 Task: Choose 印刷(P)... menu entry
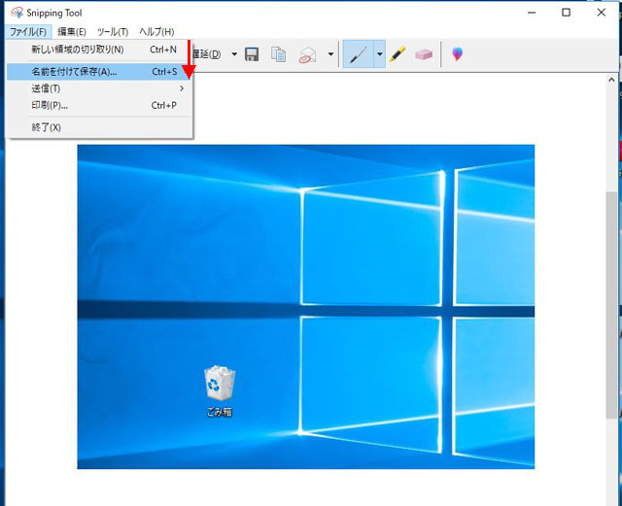pyautogui.click(x=99, y=105)
